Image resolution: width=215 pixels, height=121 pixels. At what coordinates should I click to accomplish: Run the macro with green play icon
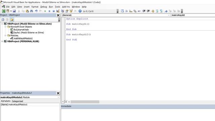(x=45, y=11)
